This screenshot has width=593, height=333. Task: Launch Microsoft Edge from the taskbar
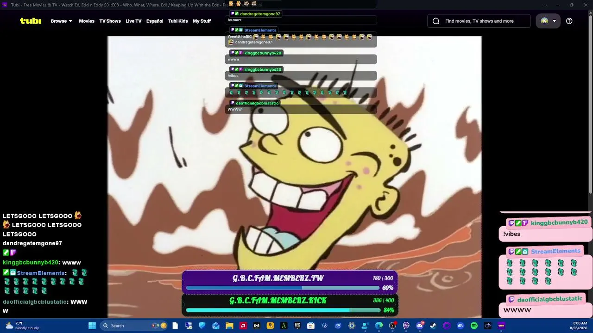(379, 326)
